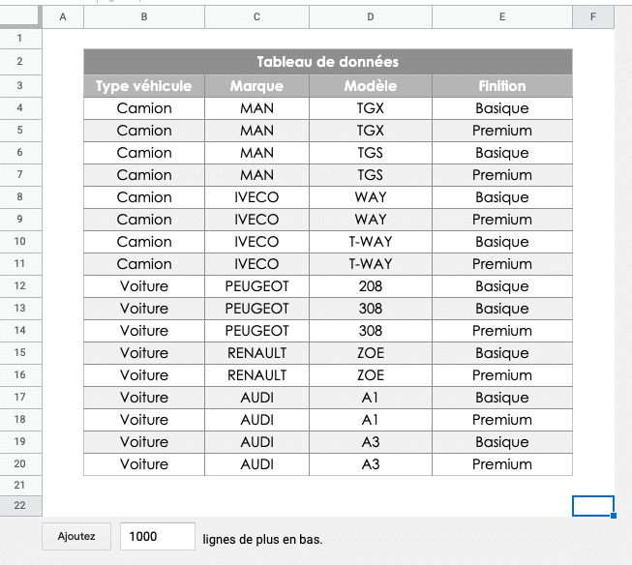Select the 208 model cell
The height and width of the screenshot is (565, 632).
pyautogui.click(x=371, y=286)
